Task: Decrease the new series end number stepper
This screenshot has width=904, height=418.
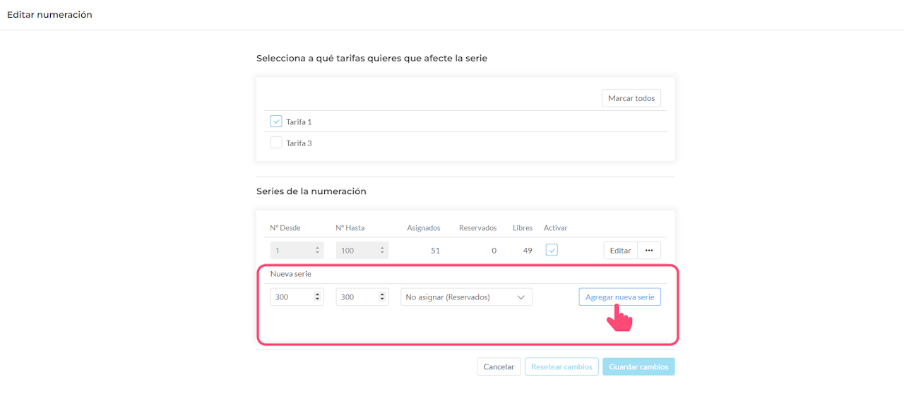Action: point(382,300)
